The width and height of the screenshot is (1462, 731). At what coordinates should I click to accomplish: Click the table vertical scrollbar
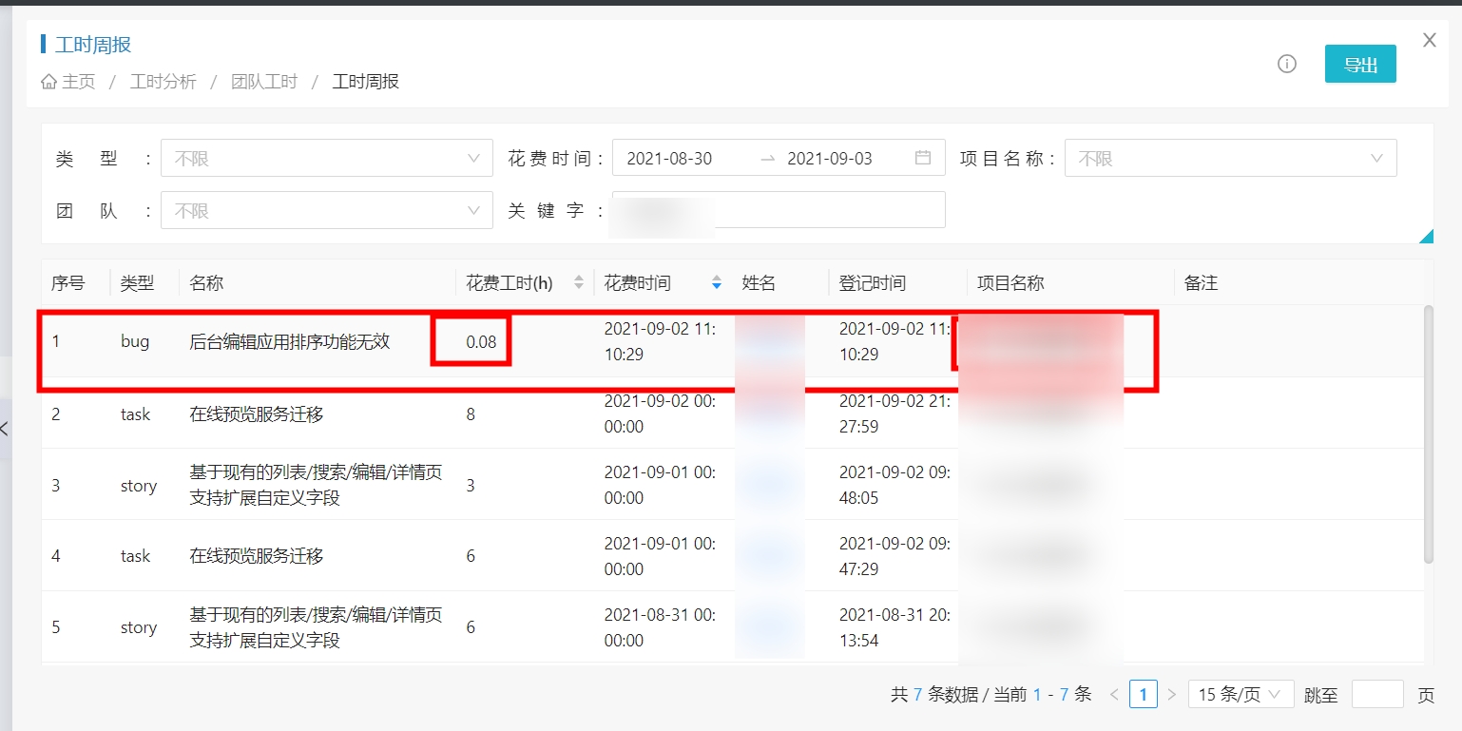[1428, 434]
